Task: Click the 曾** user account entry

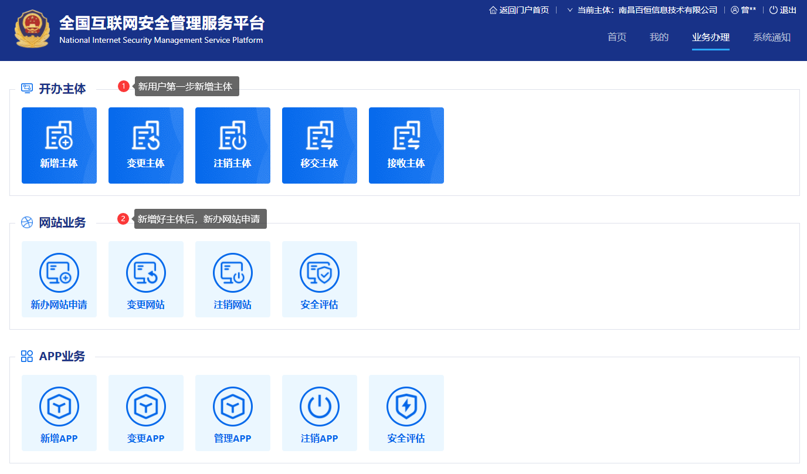Action: (743, 9)
